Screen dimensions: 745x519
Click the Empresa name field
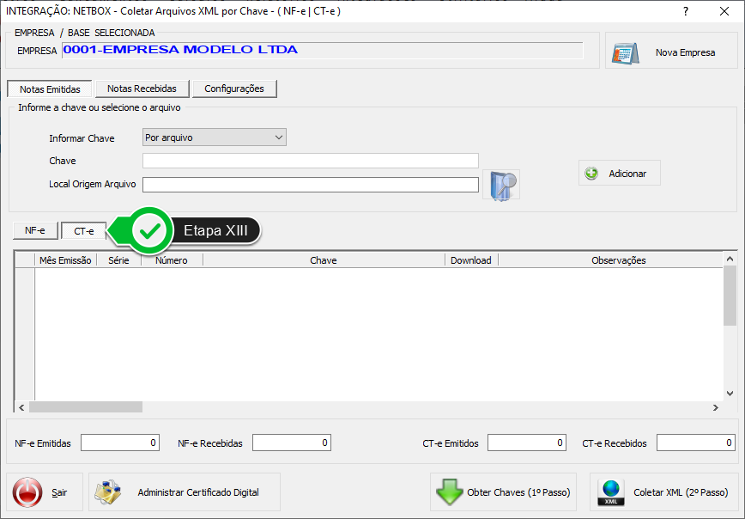[x=323, y=51]
